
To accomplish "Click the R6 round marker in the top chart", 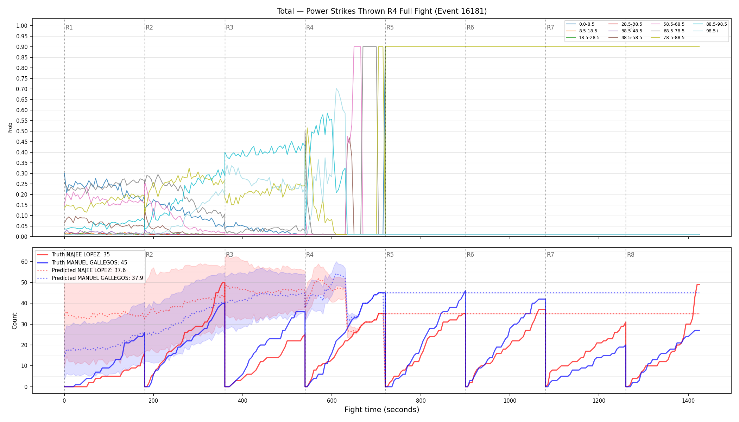I will click(x=470, y=27).
